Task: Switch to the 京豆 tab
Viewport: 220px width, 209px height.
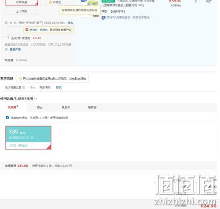Action: pos(40,108)
